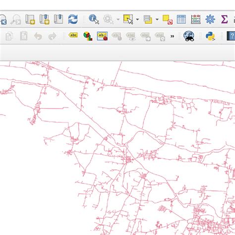The width and height of the screenshot is (235, 235).
Task: Click the Redo arrow
Action: pos(53,36)
